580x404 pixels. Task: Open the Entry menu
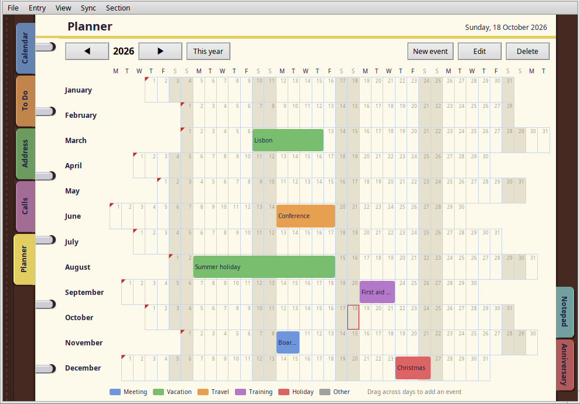coord(37,8)
